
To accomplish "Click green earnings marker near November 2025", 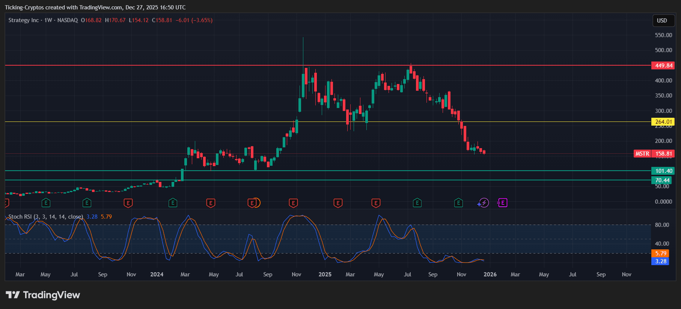I will pos(458,203).
